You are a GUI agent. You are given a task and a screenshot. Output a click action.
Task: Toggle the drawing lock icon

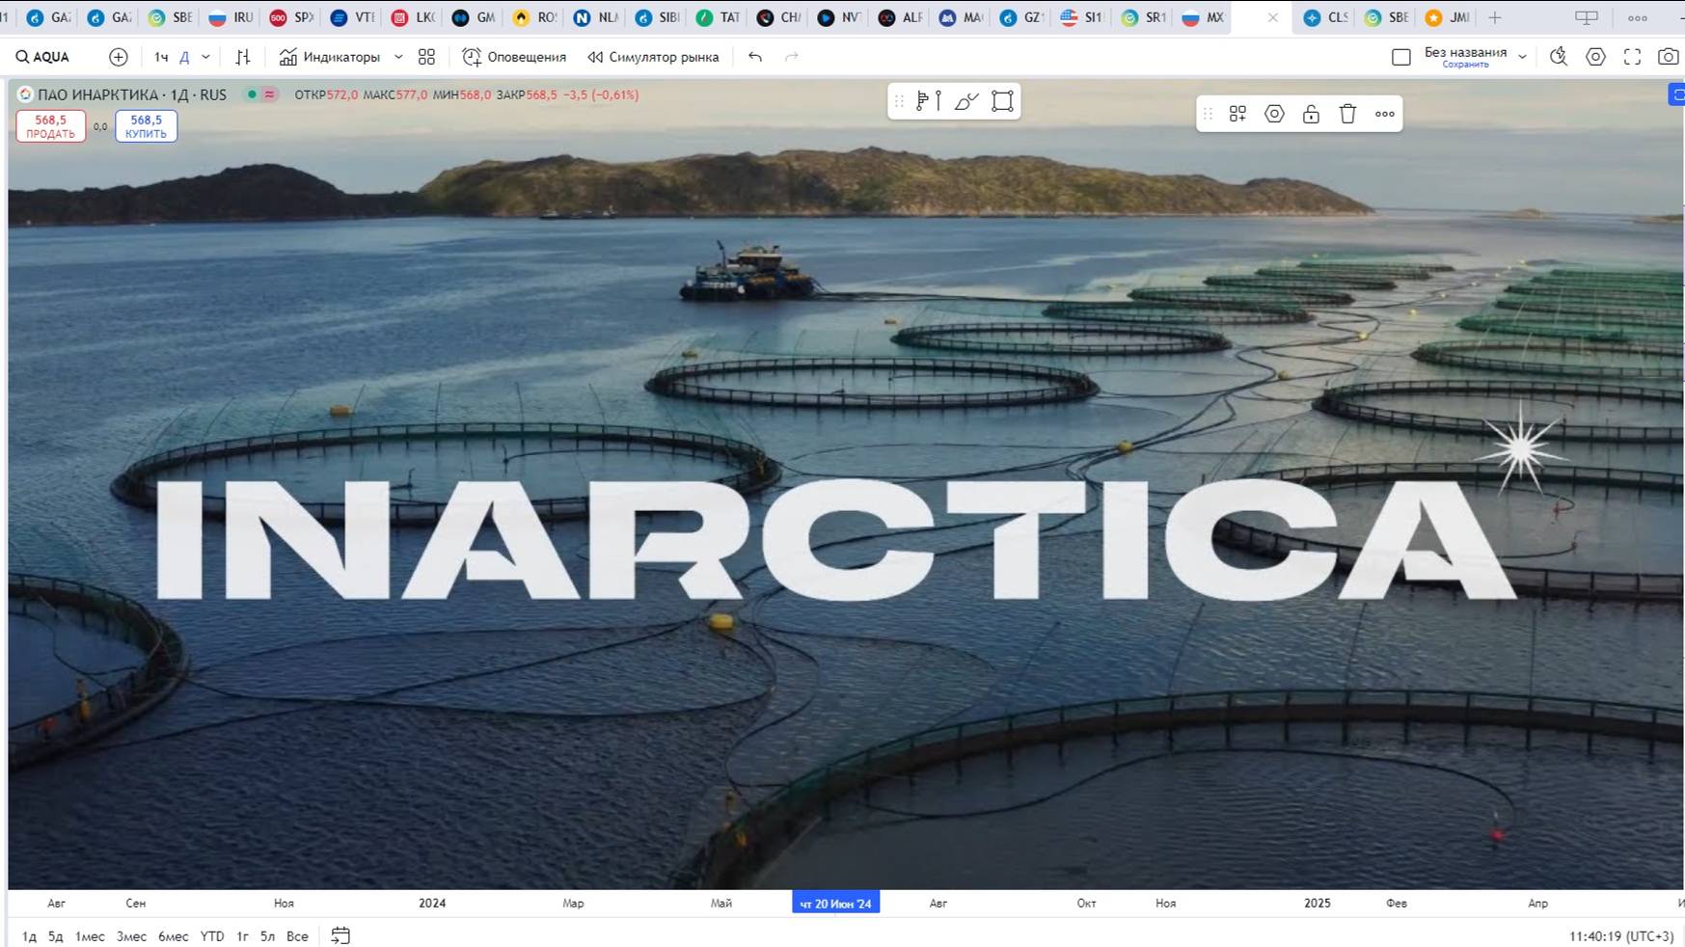pos(1311,114)
